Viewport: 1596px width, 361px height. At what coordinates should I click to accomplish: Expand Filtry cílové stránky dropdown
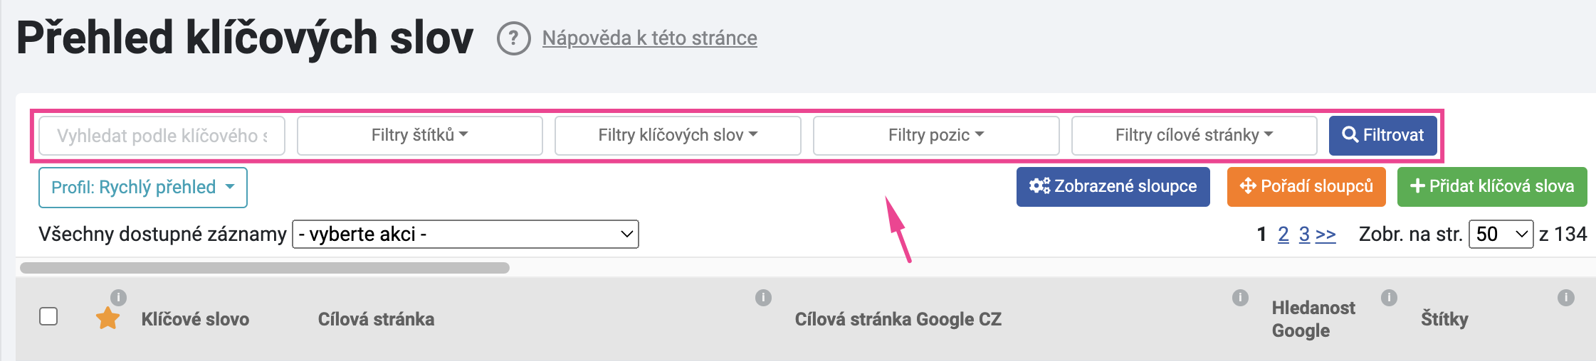tap(1195, 135)
